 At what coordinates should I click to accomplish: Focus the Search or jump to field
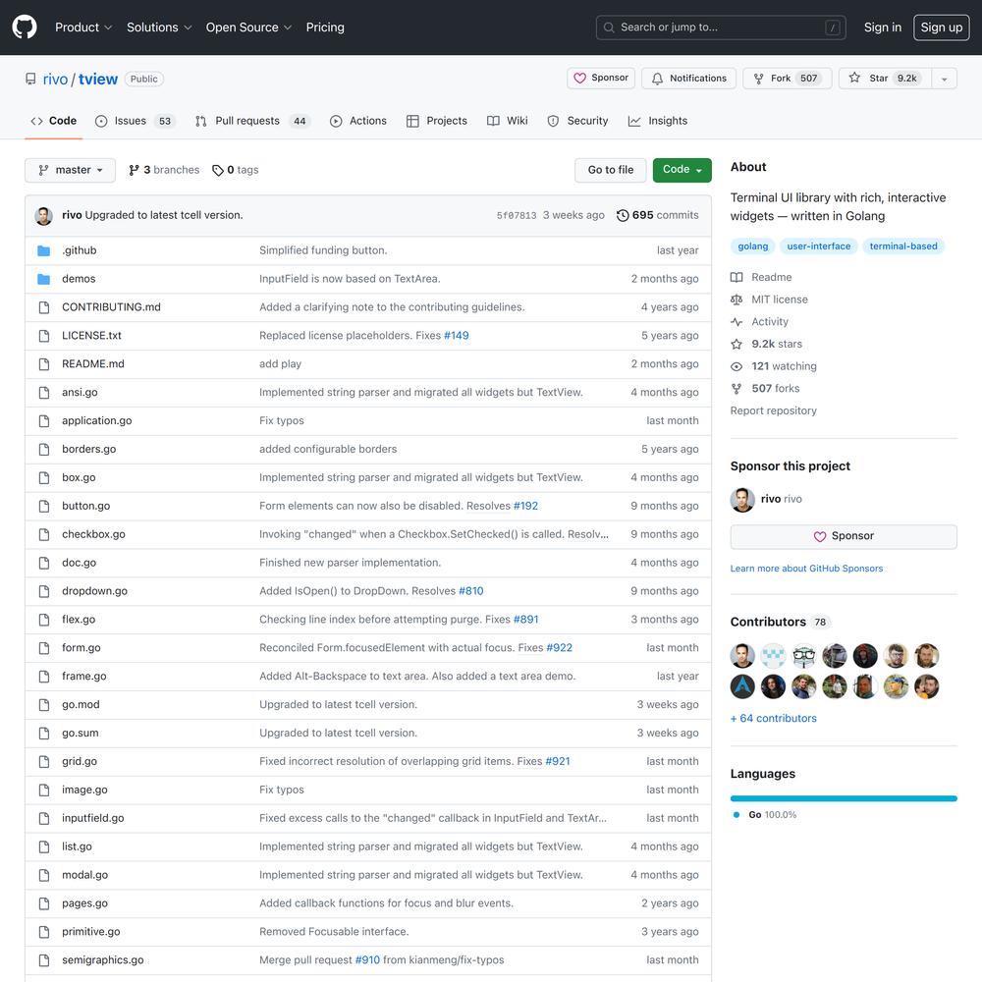[x=720, y=27]
